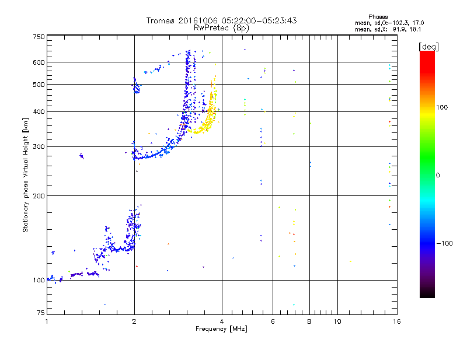Click the x-axis tick label '6'
The width and height of the screenshot is (467, 350).
pyautogui.click(x=273, y=321)
